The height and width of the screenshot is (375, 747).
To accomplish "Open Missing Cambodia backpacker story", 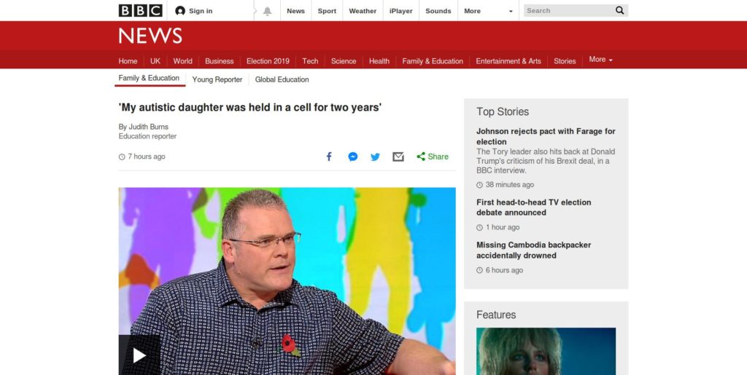I will tap(533, 250).
